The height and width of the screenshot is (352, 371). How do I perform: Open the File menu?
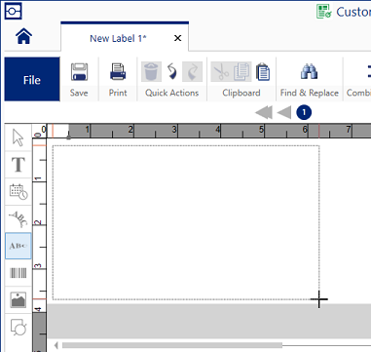(32, 79)
